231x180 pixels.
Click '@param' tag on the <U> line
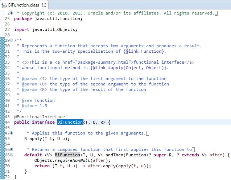point(29,84)
